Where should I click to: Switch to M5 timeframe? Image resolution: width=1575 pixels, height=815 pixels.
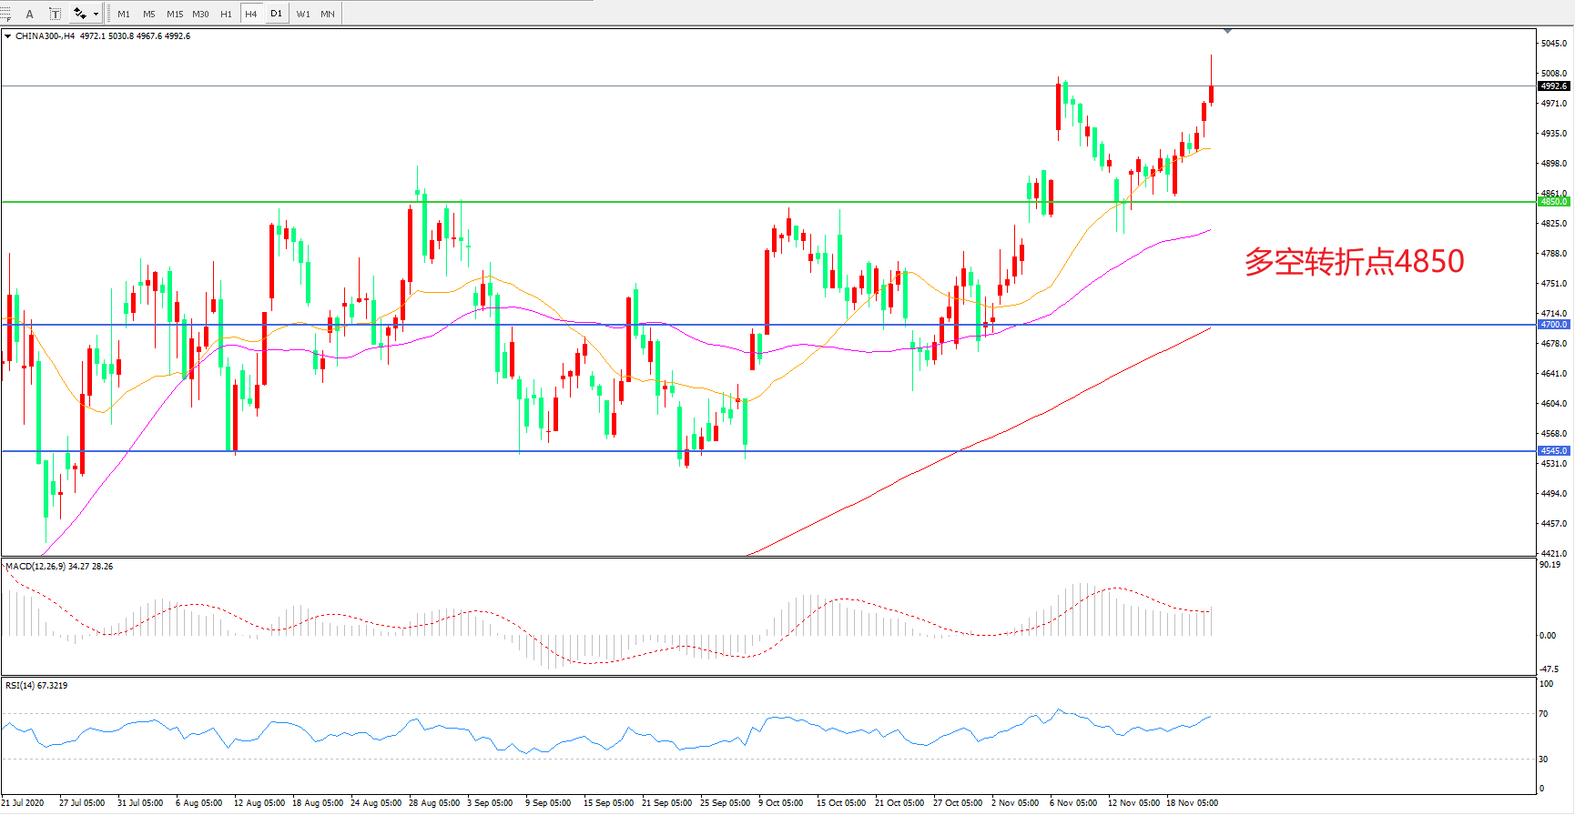click(149, 14)
